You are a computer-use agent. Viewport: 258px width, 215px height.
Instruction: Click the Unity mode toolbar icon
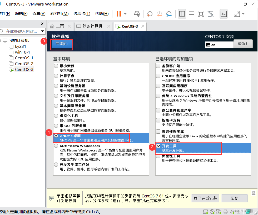(x=210, y=14)
